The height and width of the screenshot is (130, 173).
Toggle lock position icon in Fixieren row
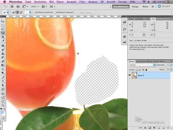(x=143, y=70)
